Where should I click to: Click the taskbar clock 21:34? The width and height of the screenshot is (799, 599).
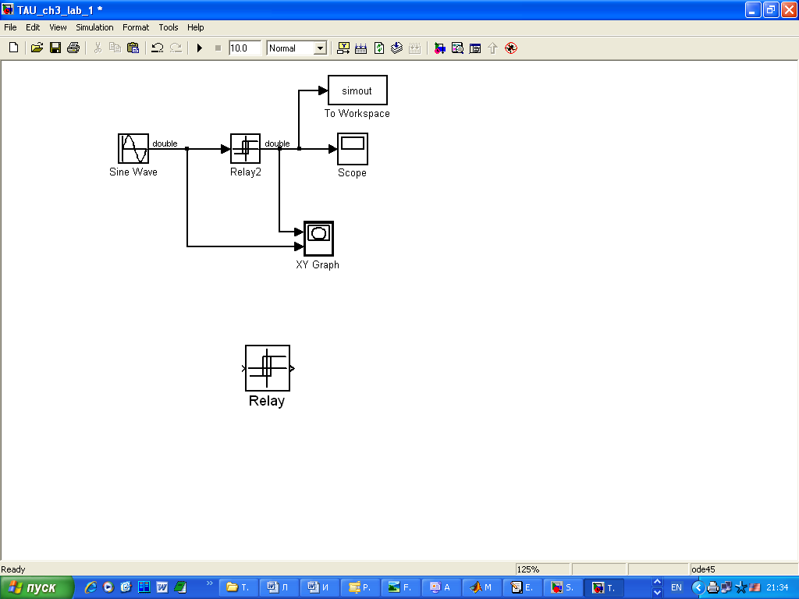pos(777,587)
